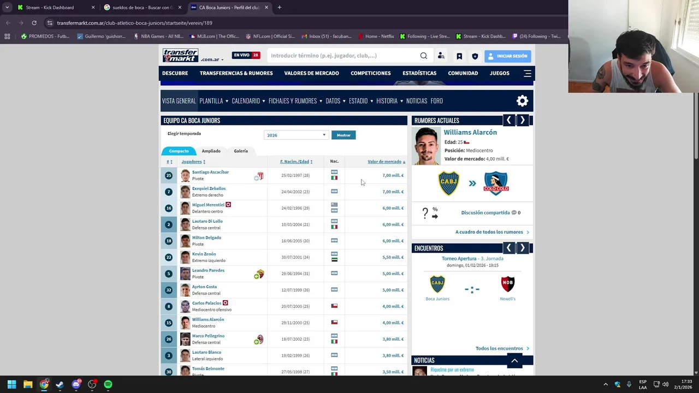This screenshot has height=393, width=699.
Task: Open Discord from the taskbar
Action: [x=76, y=384]
